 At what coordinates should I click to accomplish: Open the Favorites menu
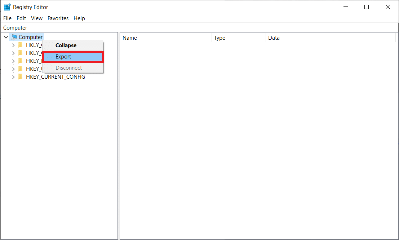[58, 18]
